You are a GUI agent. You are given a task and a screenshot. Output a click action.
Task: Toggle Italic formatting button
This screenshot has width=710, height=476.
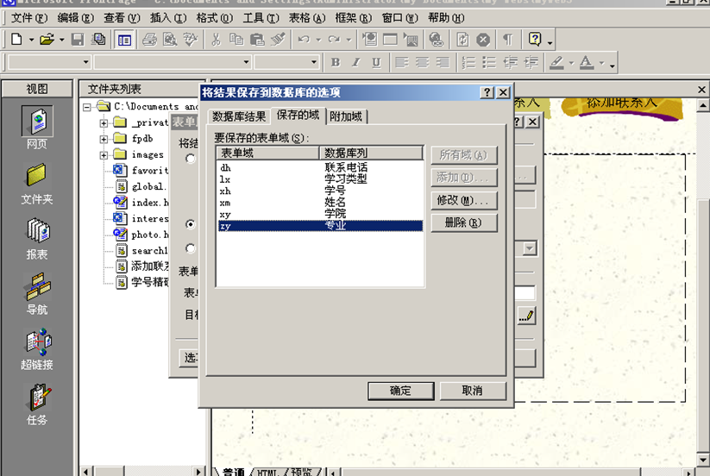(x=356, y=62)
